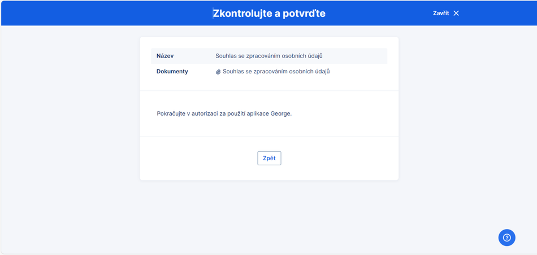Screen dimensions: 537x255
Task: Open the help question mark button
Action: [x=506, y=238]
